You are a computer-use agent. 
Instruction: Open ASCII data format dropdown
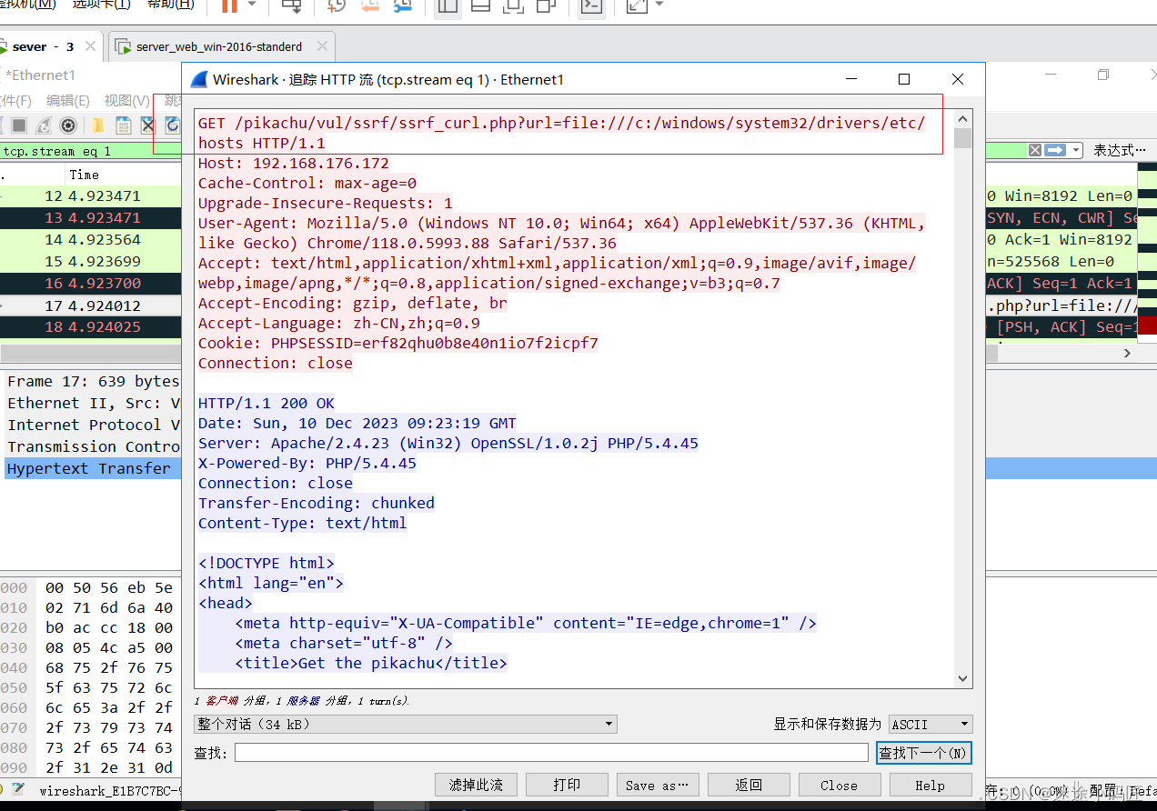(x=931, y=724)
